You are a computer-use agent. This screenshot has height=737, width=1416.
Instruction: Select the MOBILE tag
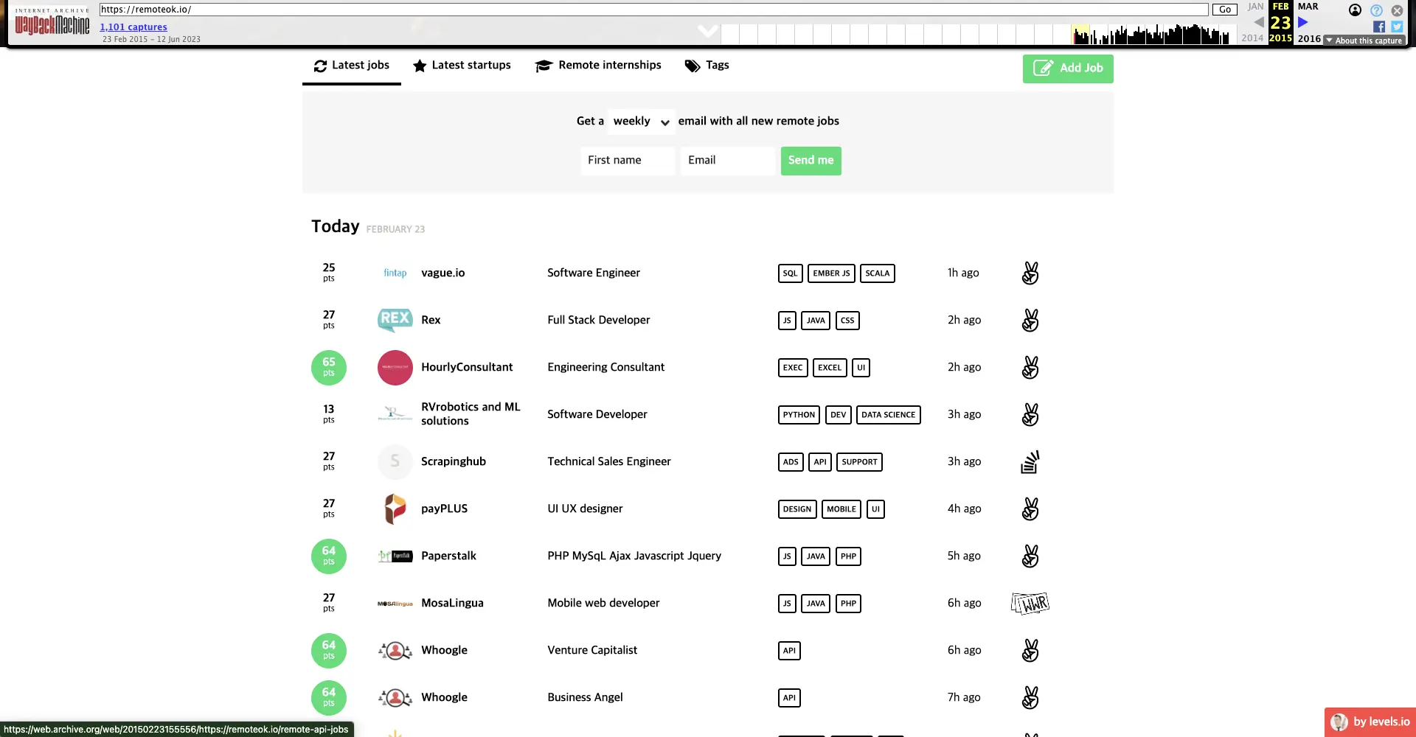pos(841,509)
